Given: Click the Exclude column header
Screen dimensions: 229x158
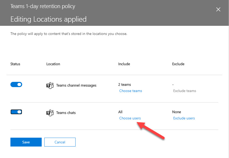Looking at the screenshot, I should coord(178,64).
